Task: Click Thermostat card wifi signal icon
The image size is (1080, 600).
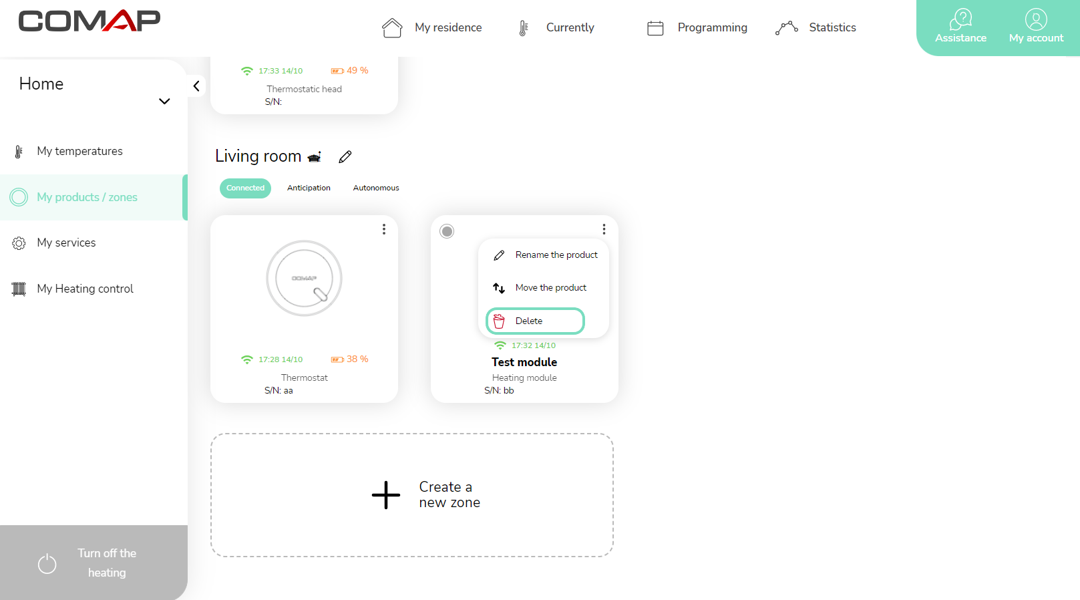Action: (247, 359)
